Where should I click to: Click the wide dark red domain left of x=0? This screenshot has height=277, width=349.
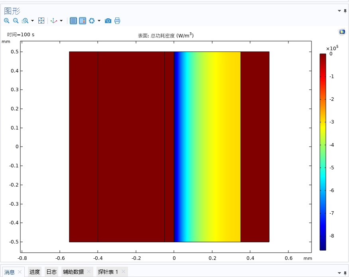(x=131, y=147)
